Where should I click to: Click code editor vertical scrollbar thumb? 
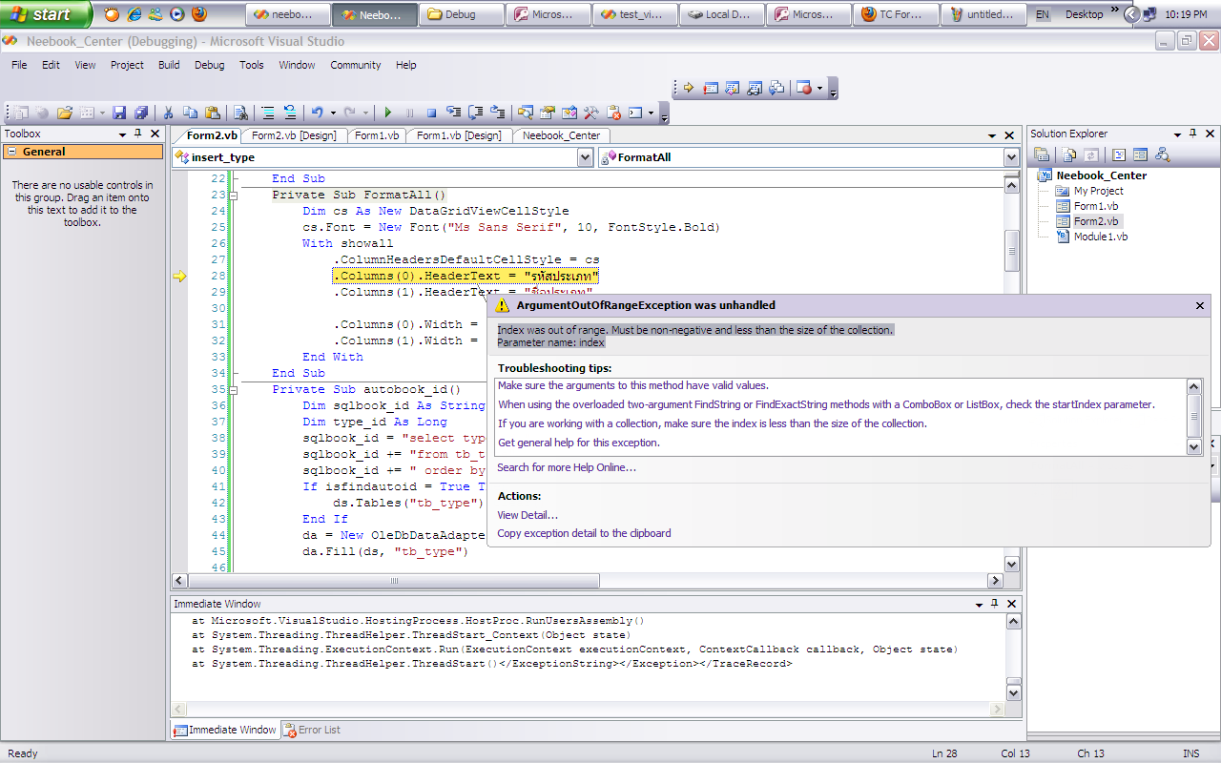click(x=1012, y=251)
